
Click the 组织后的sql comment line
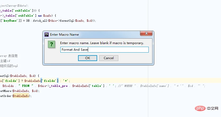click(10, 66)
